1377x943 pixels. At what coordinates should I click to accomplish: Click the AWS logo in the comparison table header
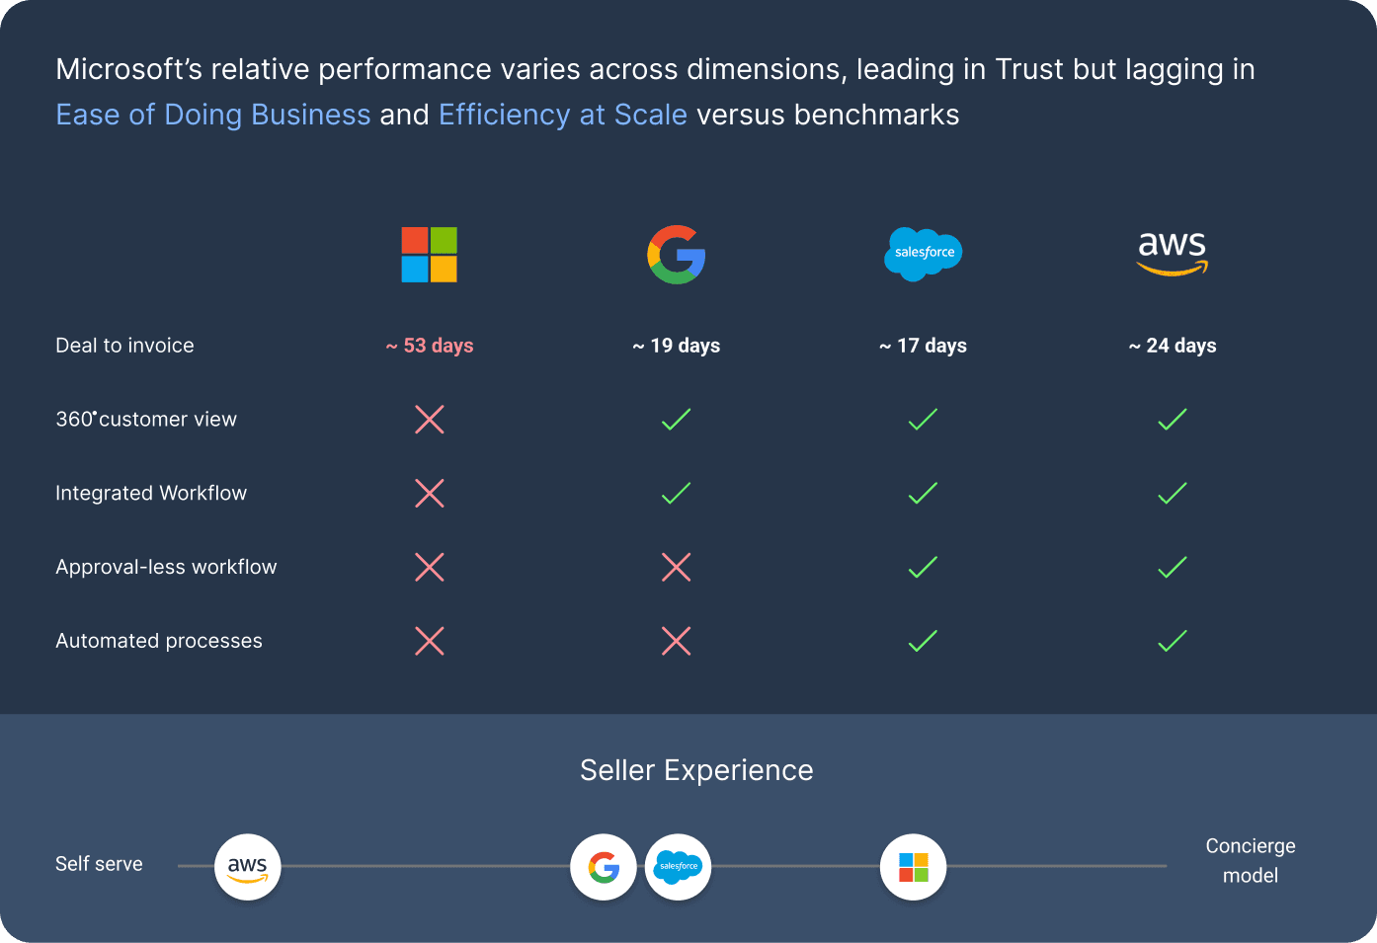click(x=1173, y=253)
